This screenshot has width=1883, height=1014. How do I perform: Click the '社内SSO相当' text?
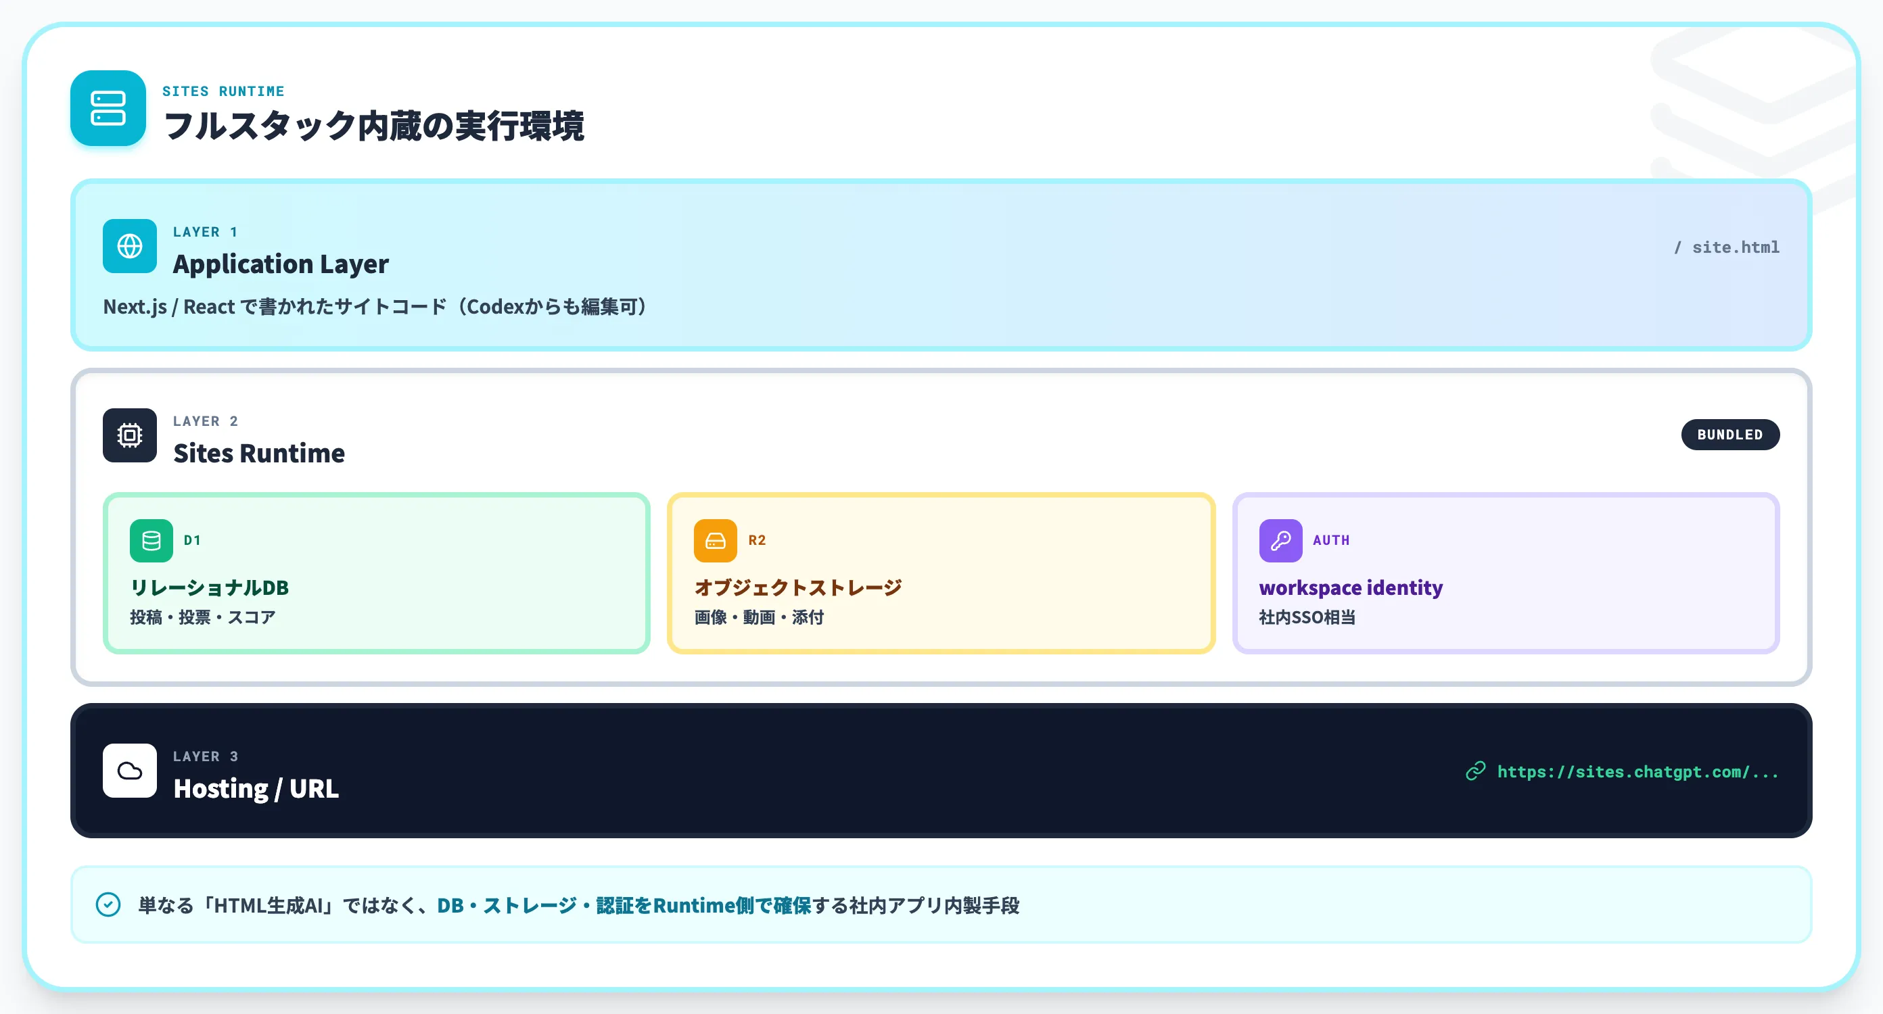tap(1307, 617)
